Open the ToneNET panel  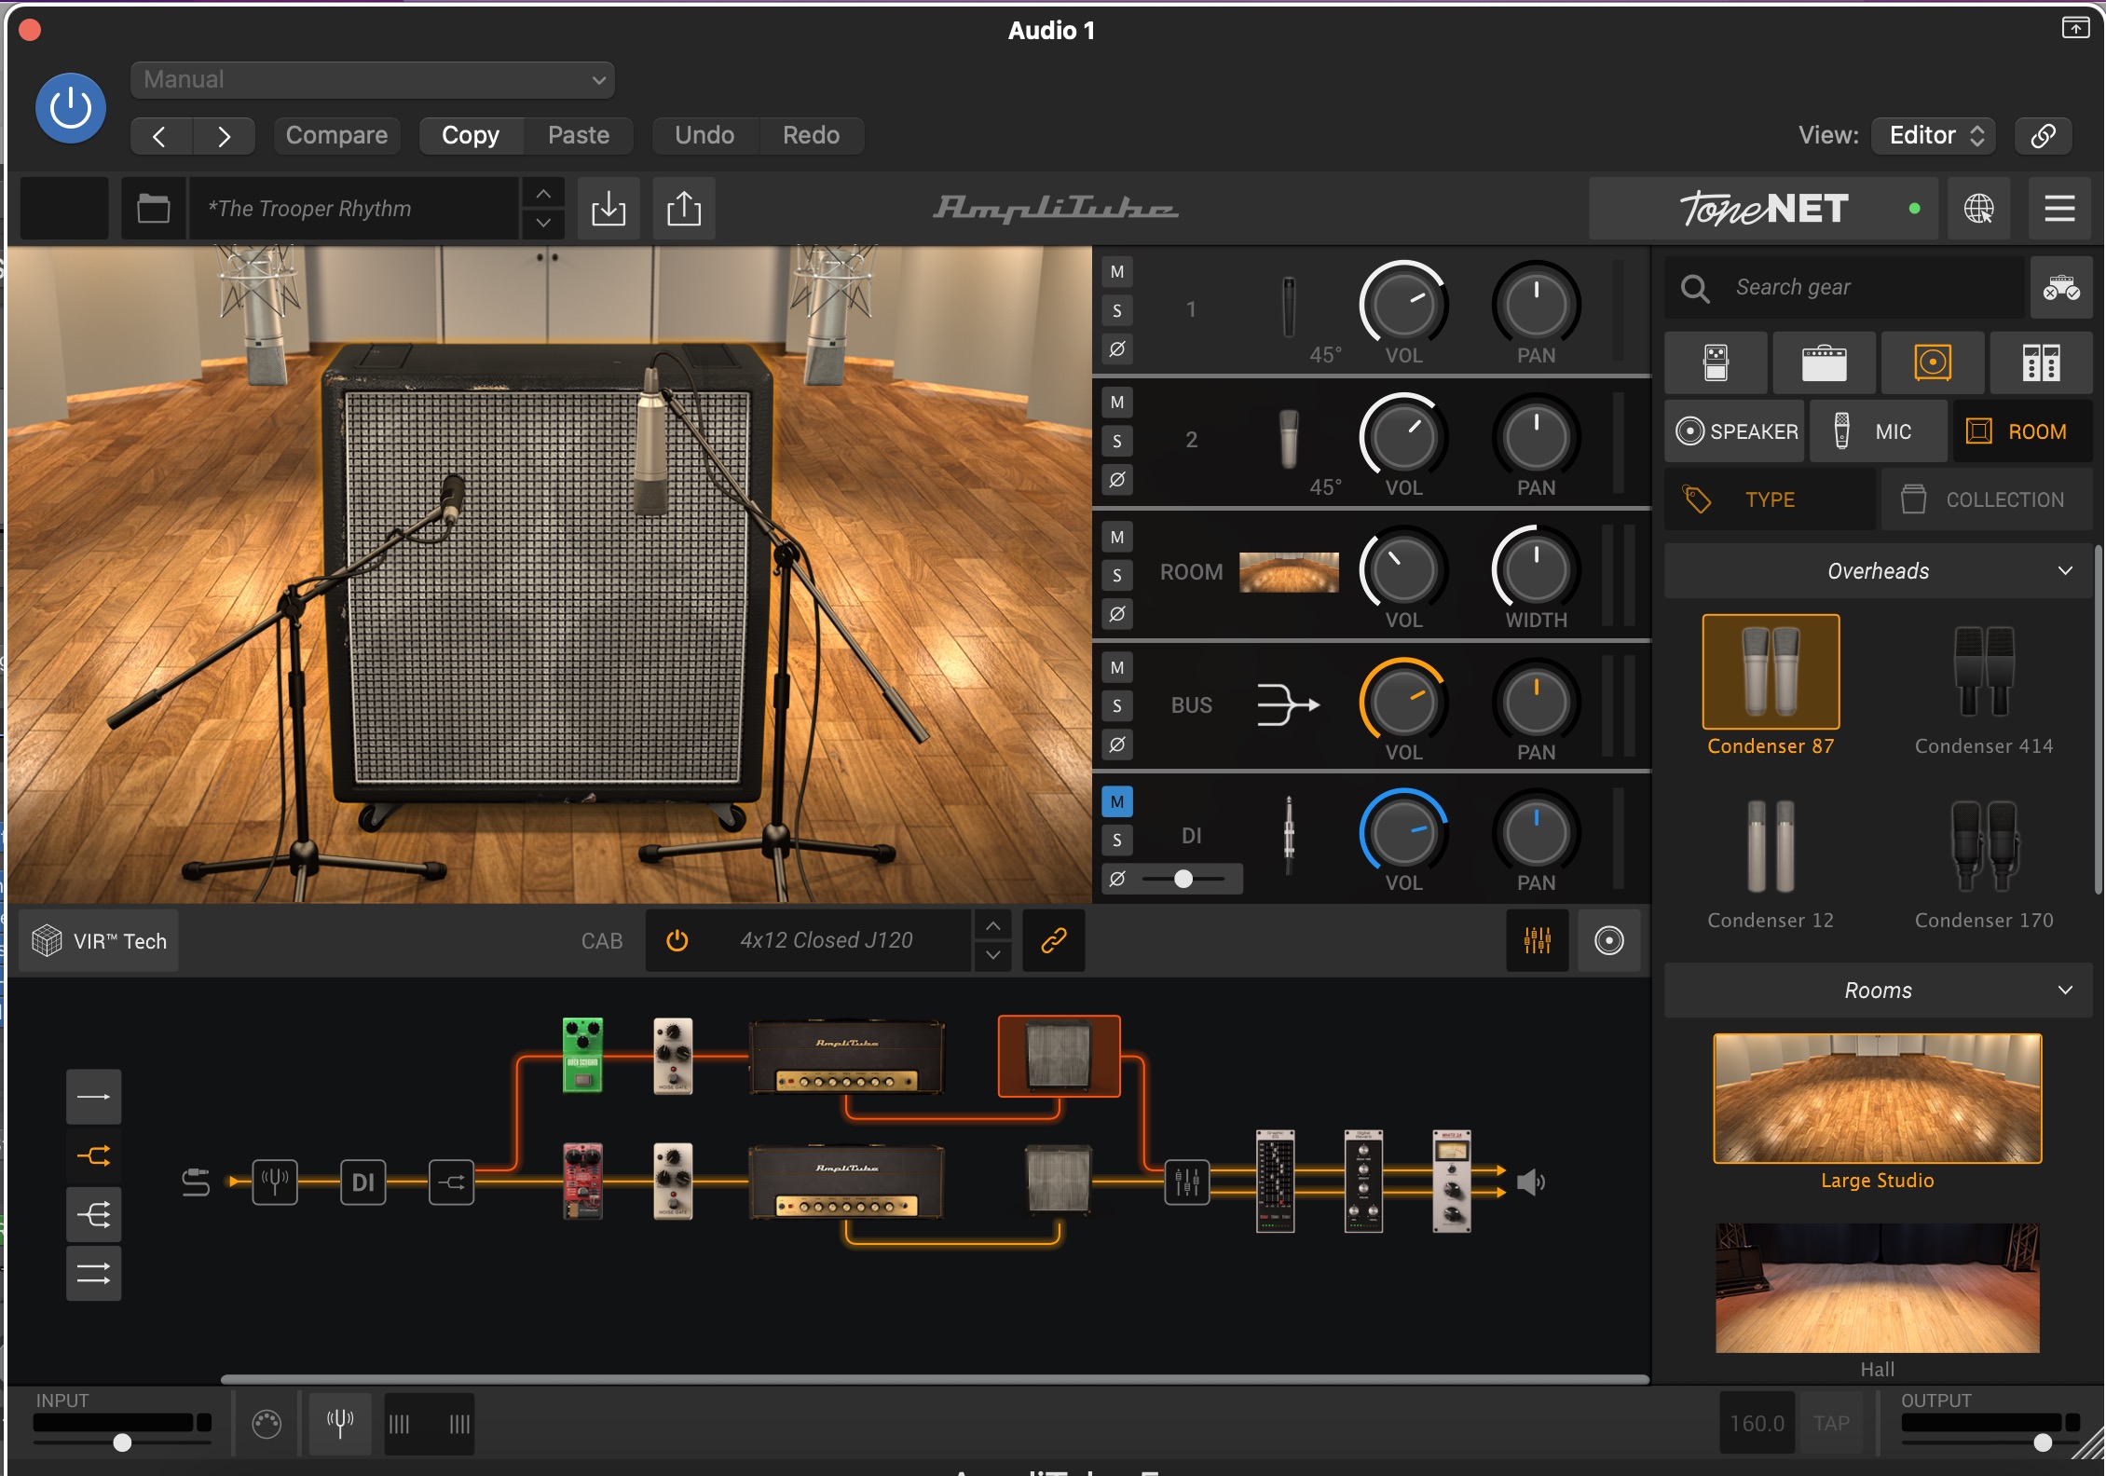click(x=1763, y=209)
